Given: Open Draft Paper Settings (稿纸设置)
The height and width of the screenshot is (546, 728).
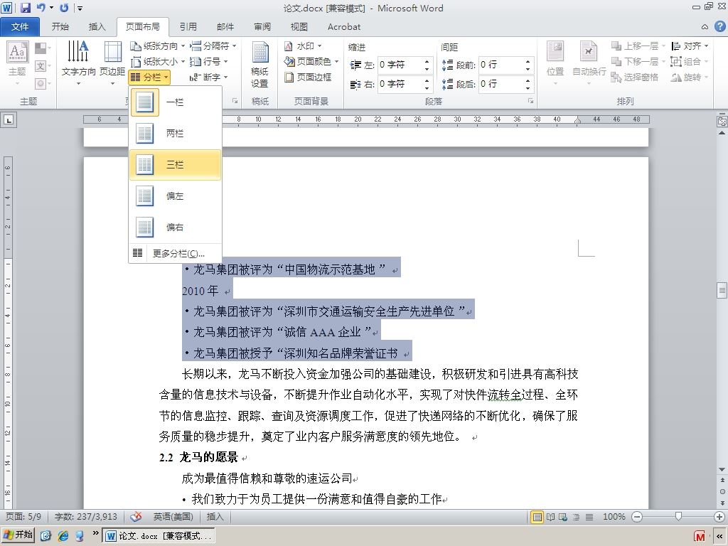Looking at the screenshot, I should point(259,64).
